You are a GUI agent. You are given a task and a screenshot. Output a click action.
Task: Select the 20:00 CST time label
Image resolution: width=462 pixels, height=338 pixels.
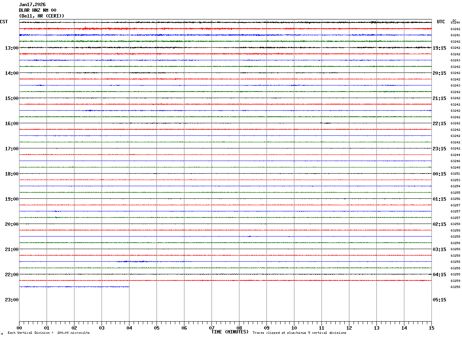(x=12, y=224)
